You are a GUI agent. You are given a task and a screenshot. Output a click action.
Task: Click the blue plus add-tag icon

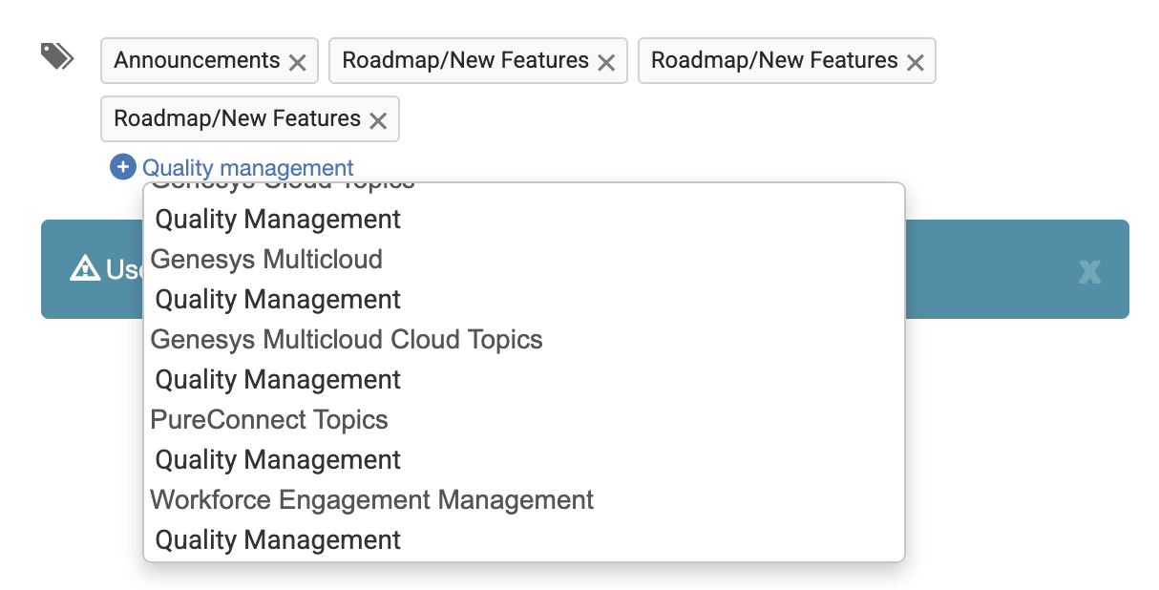tap(123, 167)
